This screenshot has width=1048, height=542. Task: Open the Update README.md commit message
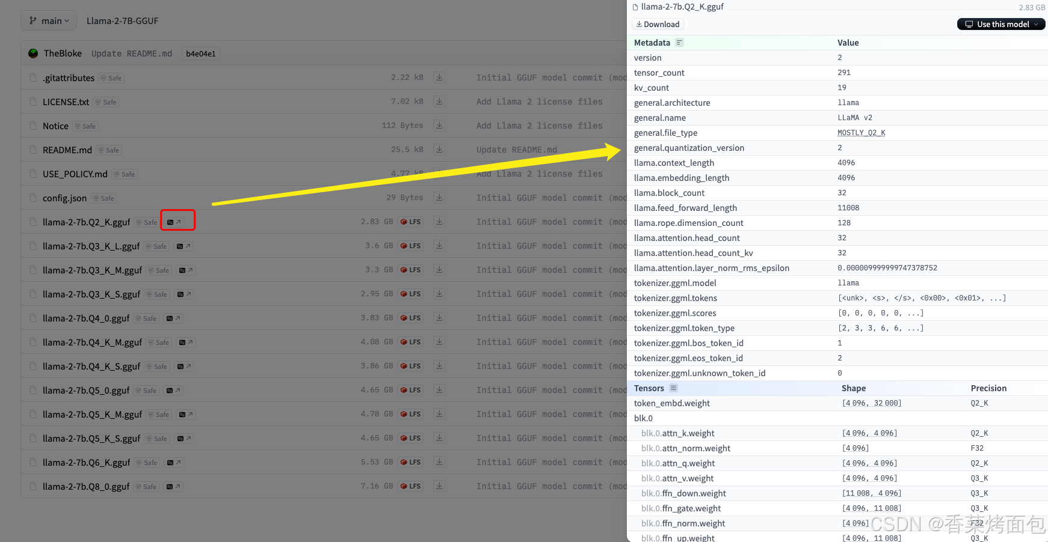click(132, 53)
